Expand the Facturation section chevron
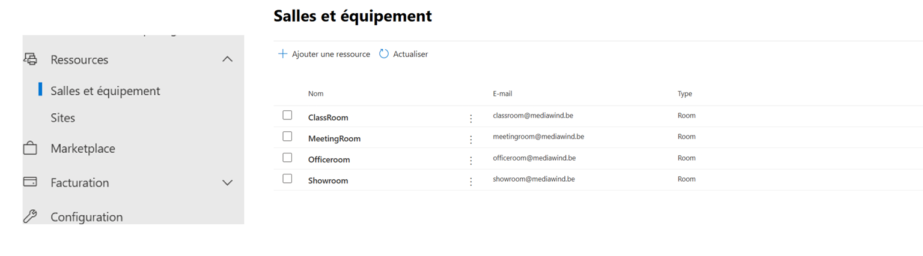923x256 pixels. 227,182
